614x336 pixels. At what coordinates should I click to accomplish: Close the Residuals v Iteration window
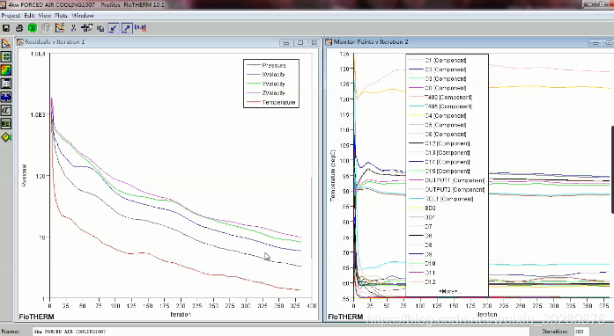[314, 42]
